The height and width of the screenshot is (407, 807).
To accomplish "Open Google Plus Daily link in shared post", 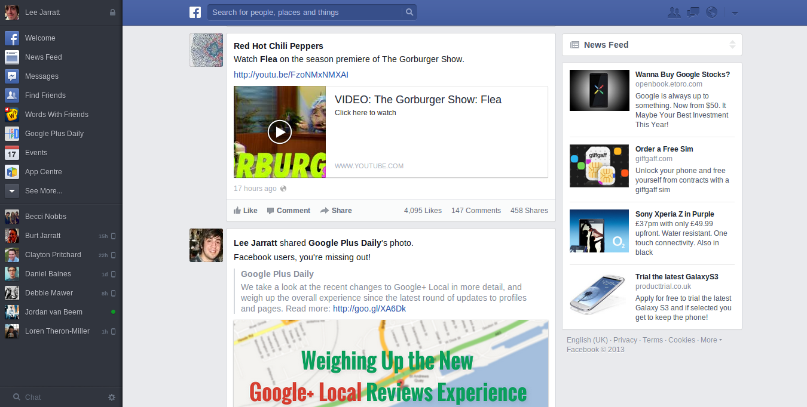I will pyautogui.click(x=277, y=275).
